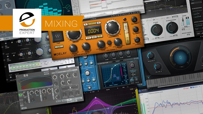
Task: Click the DRIVE knob in Destruction module
Action: (132, 65)
